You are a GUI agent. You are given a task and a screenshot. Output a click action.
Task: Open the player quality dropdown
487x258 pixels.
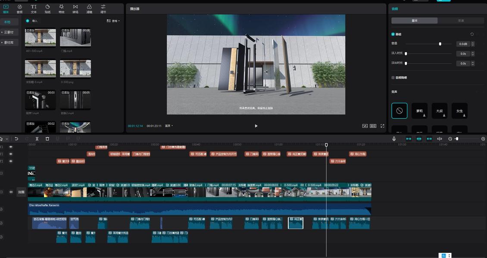(169, 126)
